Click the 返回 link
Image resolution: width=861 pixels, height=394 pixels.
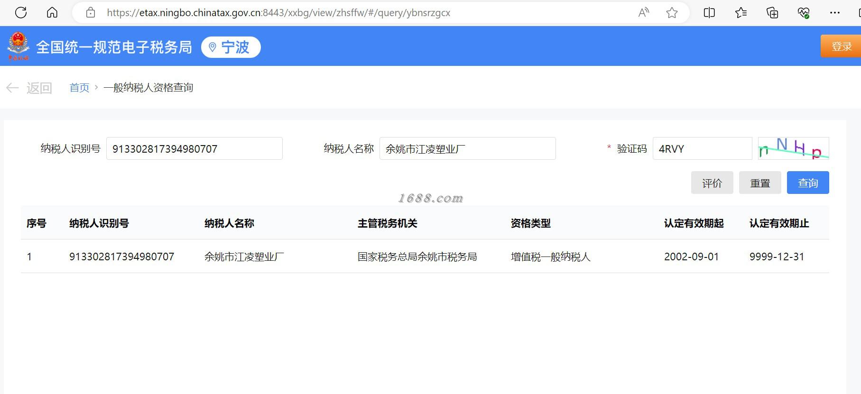point(39,88)
